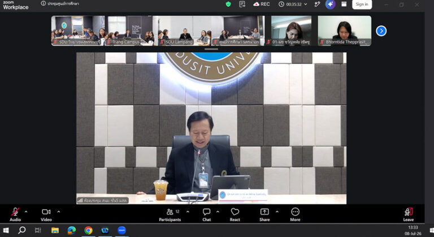Open File Explorer from the taskbar
The image size is (434, 237).
tap(55, 230)
